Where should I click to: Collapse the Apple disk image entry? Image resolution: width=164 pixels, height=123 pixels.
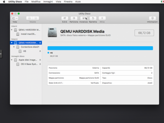12,60
